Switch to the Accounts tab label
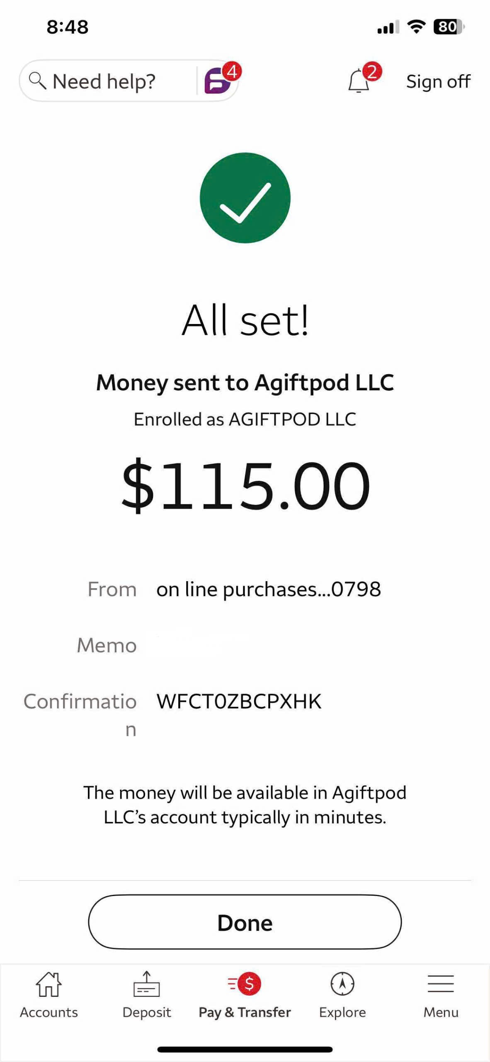This screenshot has width=490, height=1062. (x=49, y=1013)
